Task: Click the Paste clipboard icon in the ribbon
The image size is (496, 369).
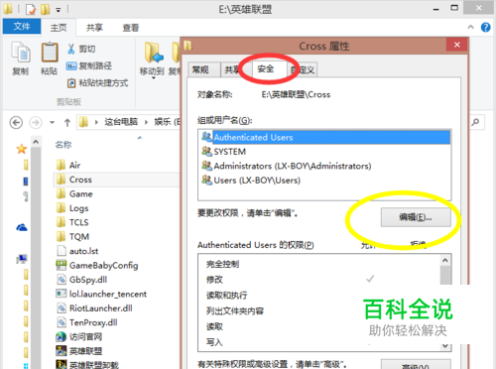Action: click(50, 53)
